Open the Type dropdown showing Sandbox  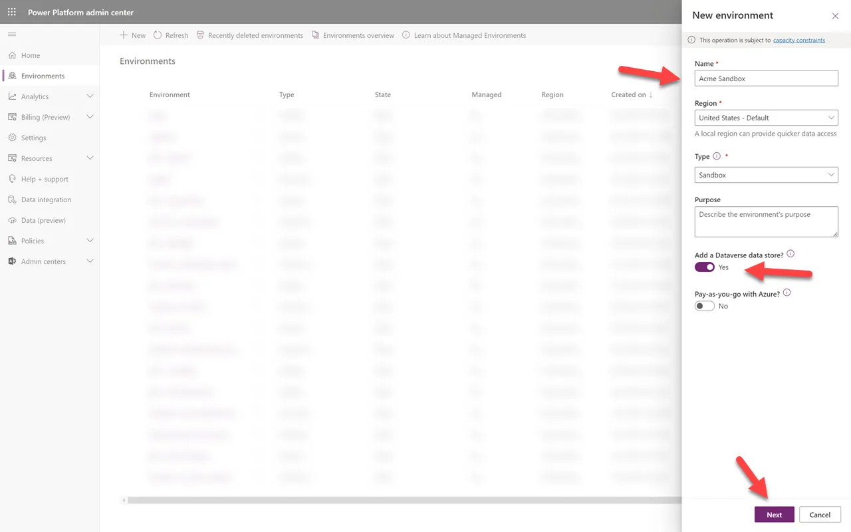[x=766, y=175]
